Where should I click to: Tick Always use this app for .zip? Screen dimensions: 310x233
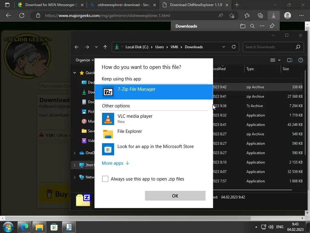pos(105,179)
